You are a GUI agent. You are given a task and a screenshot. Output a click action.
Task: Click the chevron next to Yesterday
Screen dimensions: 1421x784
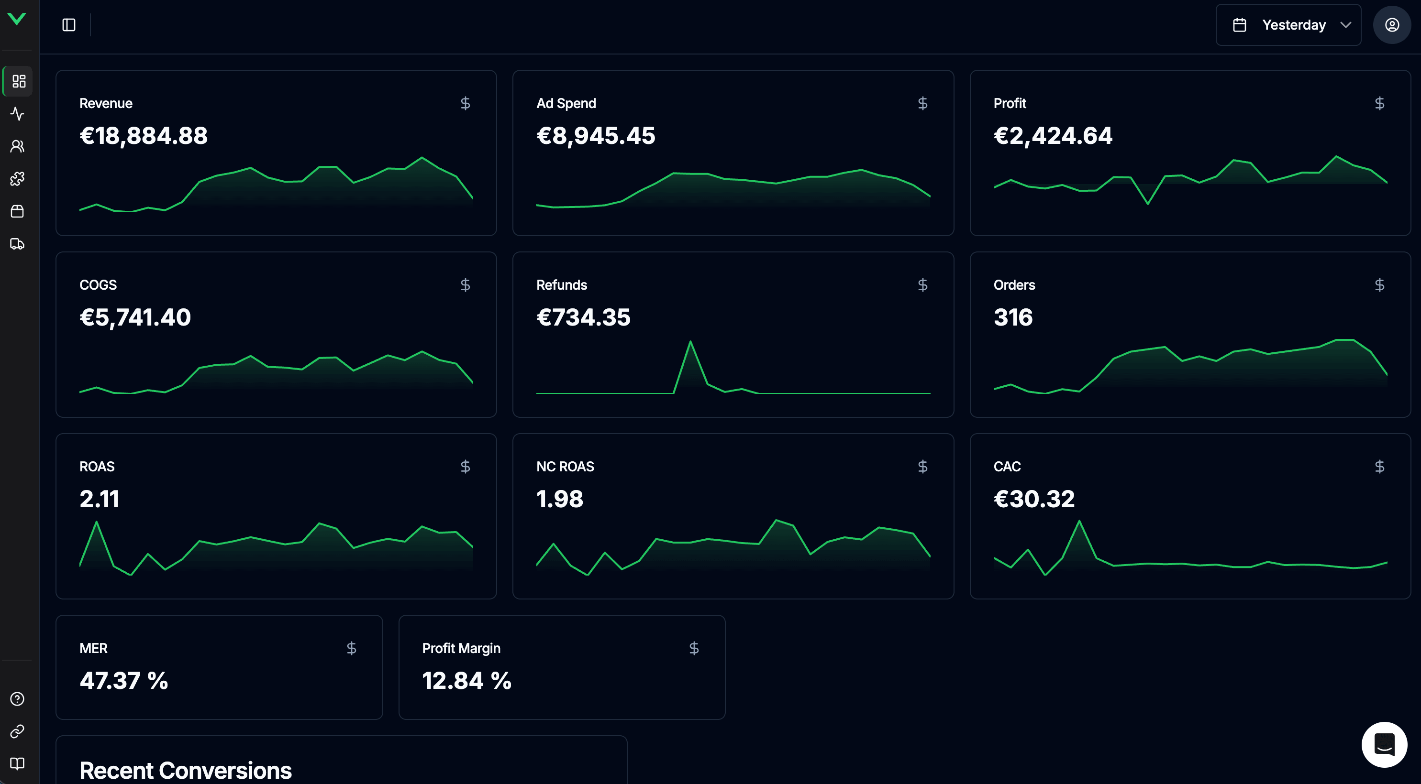(x=1346, y=25)
